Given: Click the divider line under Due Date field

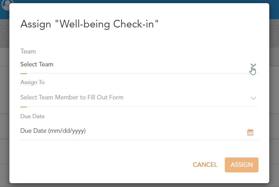Looking at the screenshot, I should pos(139,140).
